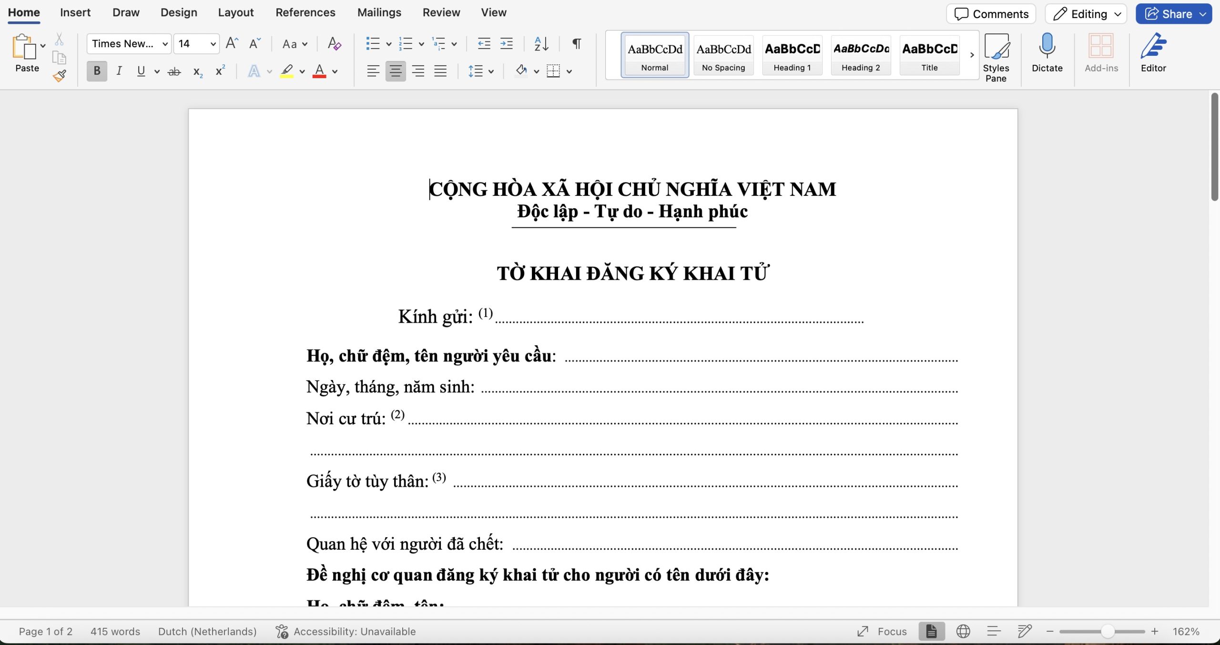
Task: Apply the Heading 1 style
Action: coord(792,55)
